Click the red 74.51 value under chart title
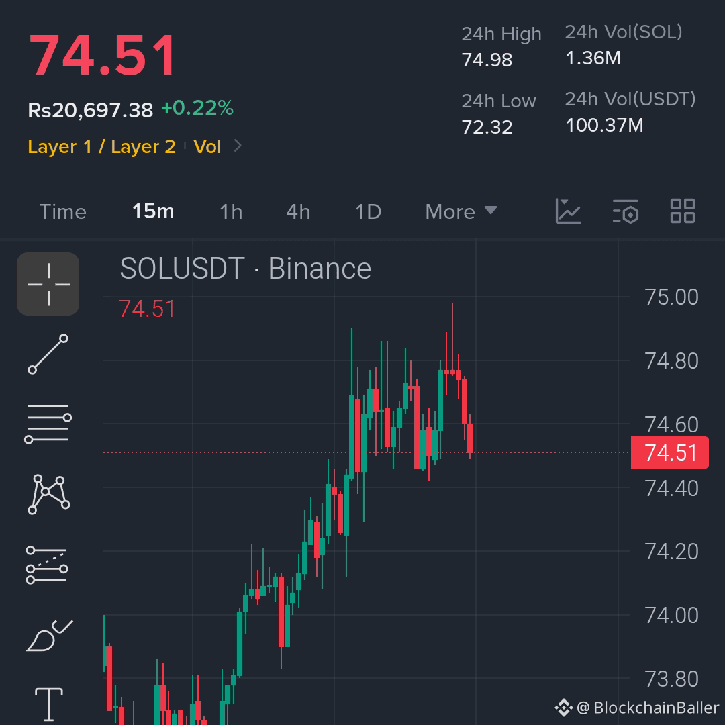The image size is (725, 725). pyautogui.click(x=147, y=309)
